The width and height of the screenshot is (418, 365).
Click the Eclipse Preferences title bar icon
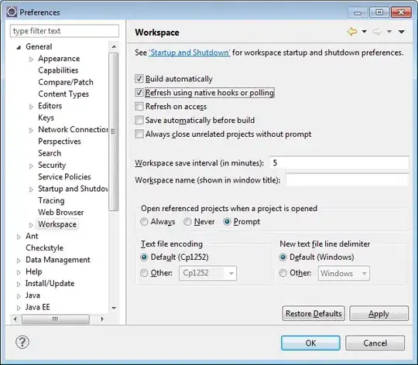coord(12,12)
